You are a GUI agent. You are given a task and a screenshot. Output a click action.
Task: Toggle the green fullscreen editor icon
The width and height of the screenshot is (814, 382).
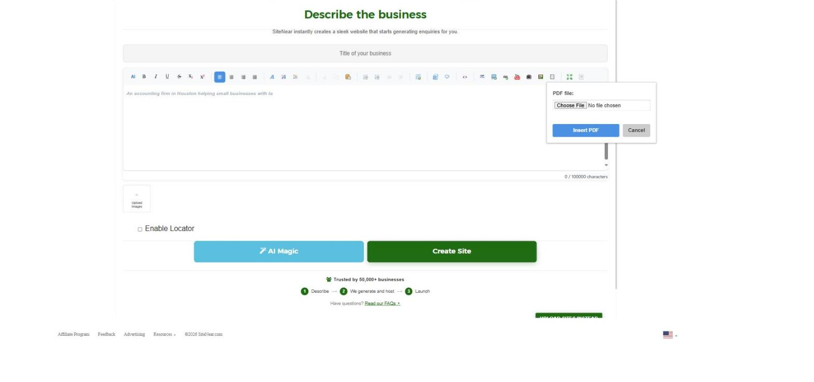[569, 77]
